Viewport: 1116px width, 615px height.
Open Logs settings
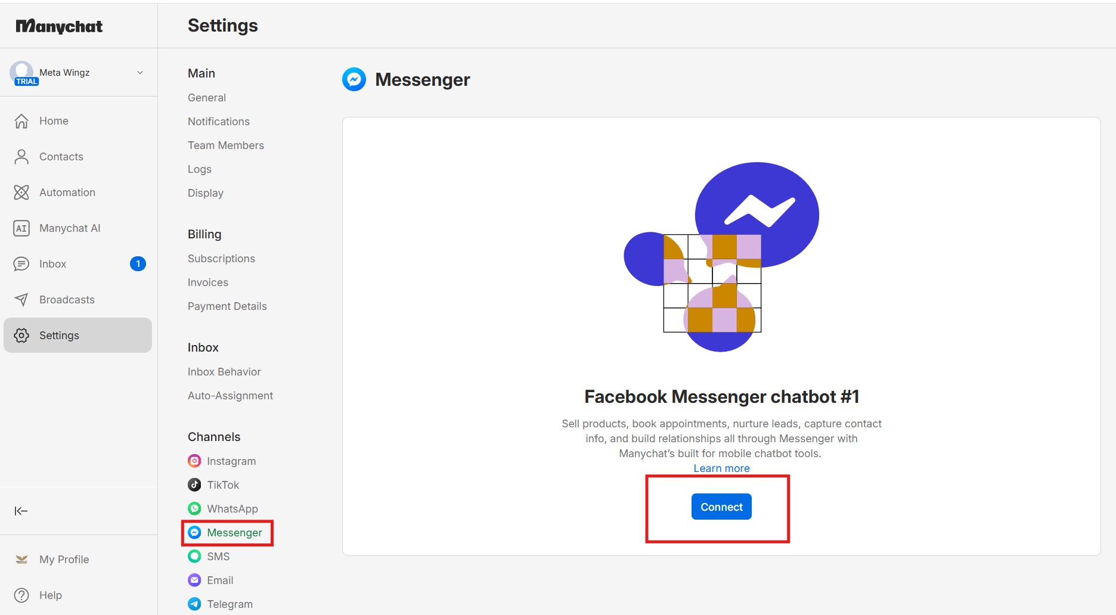tap(200, 169)
